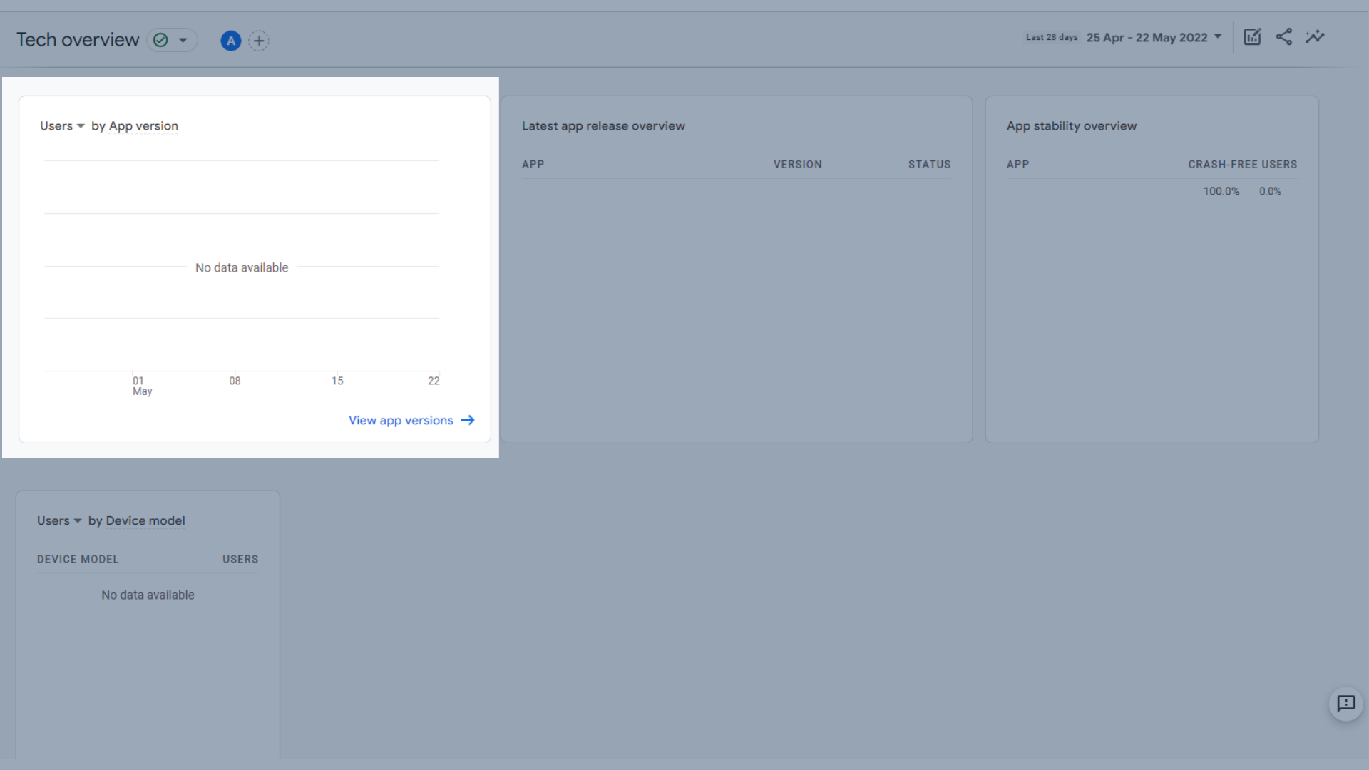Expand the report status dropdown arrow
Viewport: 1369px width, 770px height.
tap(183, 40)
